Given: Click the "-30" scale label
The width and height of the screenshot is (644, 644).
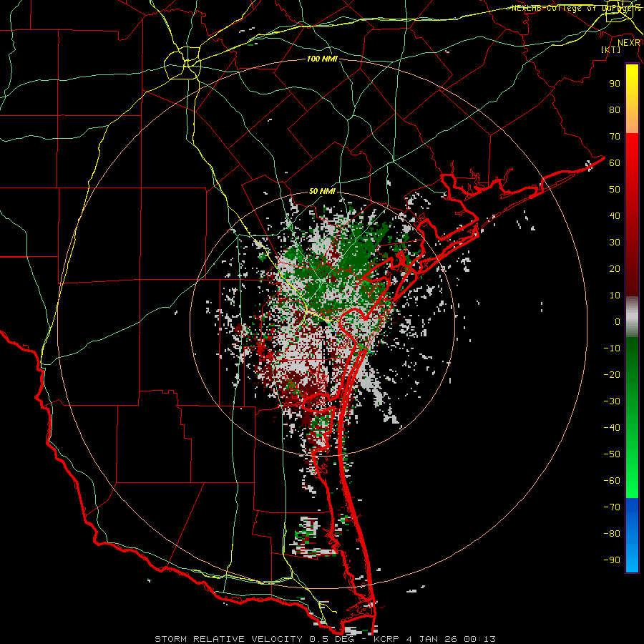Looking at the screenshot, I should 612,401.
